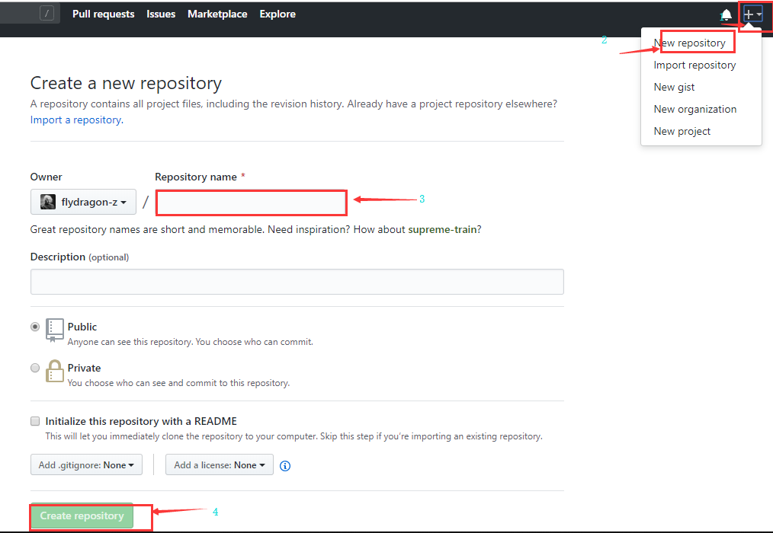Screen dimensions: 773x533
Task: Expand the Owner flydragon-z dropdown
Action: [83, 202]
